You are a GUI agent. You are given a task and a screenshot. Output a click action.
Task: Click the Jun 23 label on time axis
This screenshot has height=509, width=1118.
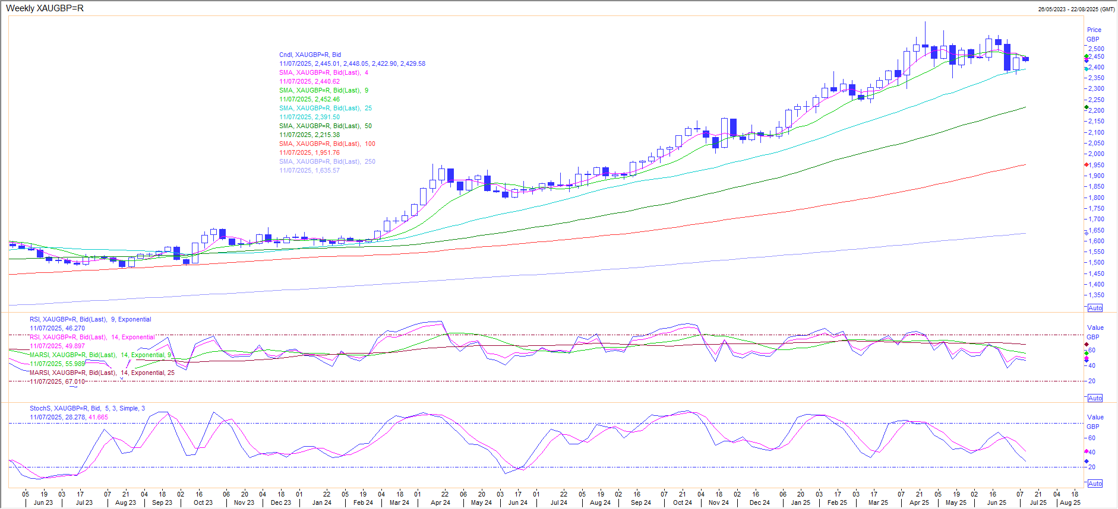click(x=43, y=502)
